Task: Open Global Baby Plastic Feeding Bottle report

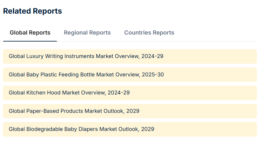Action: click(130, 74)
